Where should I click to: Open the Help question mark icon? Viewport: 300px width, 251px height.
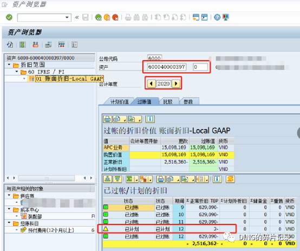coord(217,17)
